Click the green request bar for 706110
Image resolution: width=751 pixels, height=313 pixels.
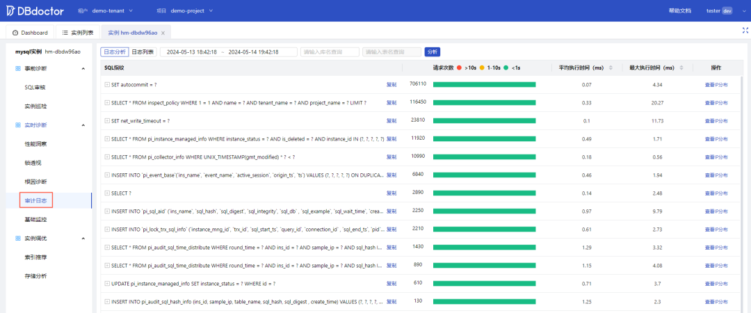point(484,84)
